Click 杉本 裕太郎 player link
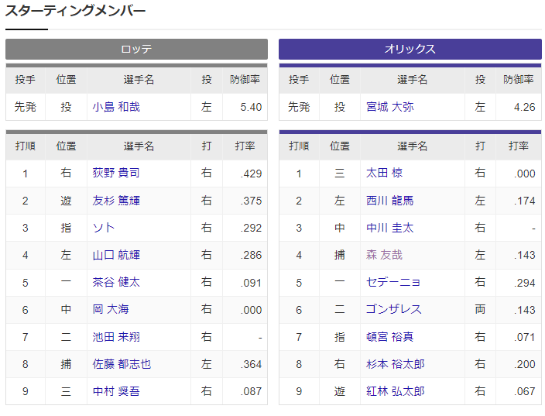The height and width of the screenshot is (416, 545). (395, 364)
